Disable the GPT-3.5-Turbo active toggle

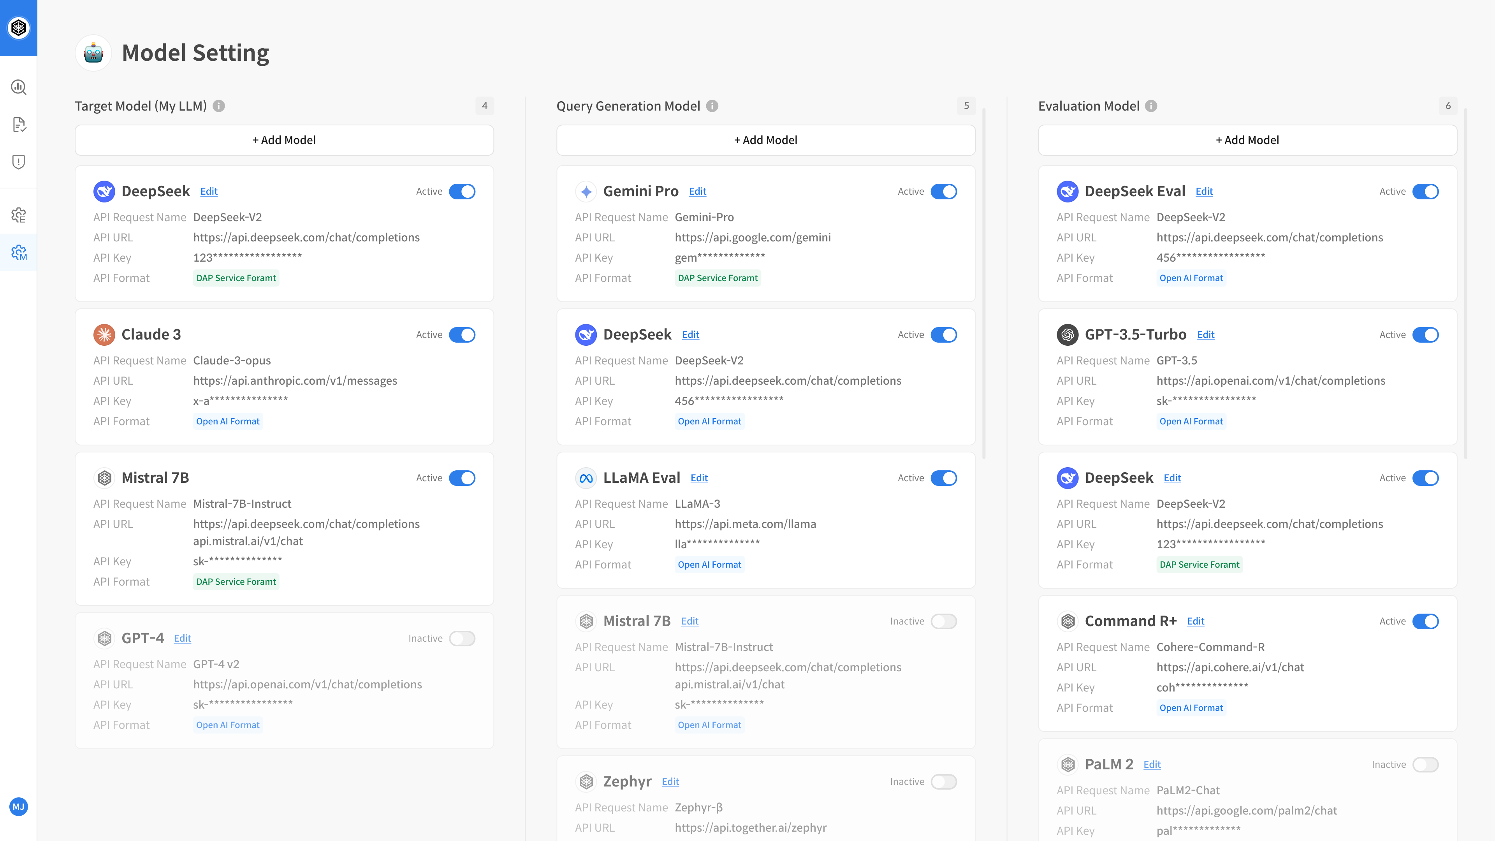click(x=1425, y=335)
